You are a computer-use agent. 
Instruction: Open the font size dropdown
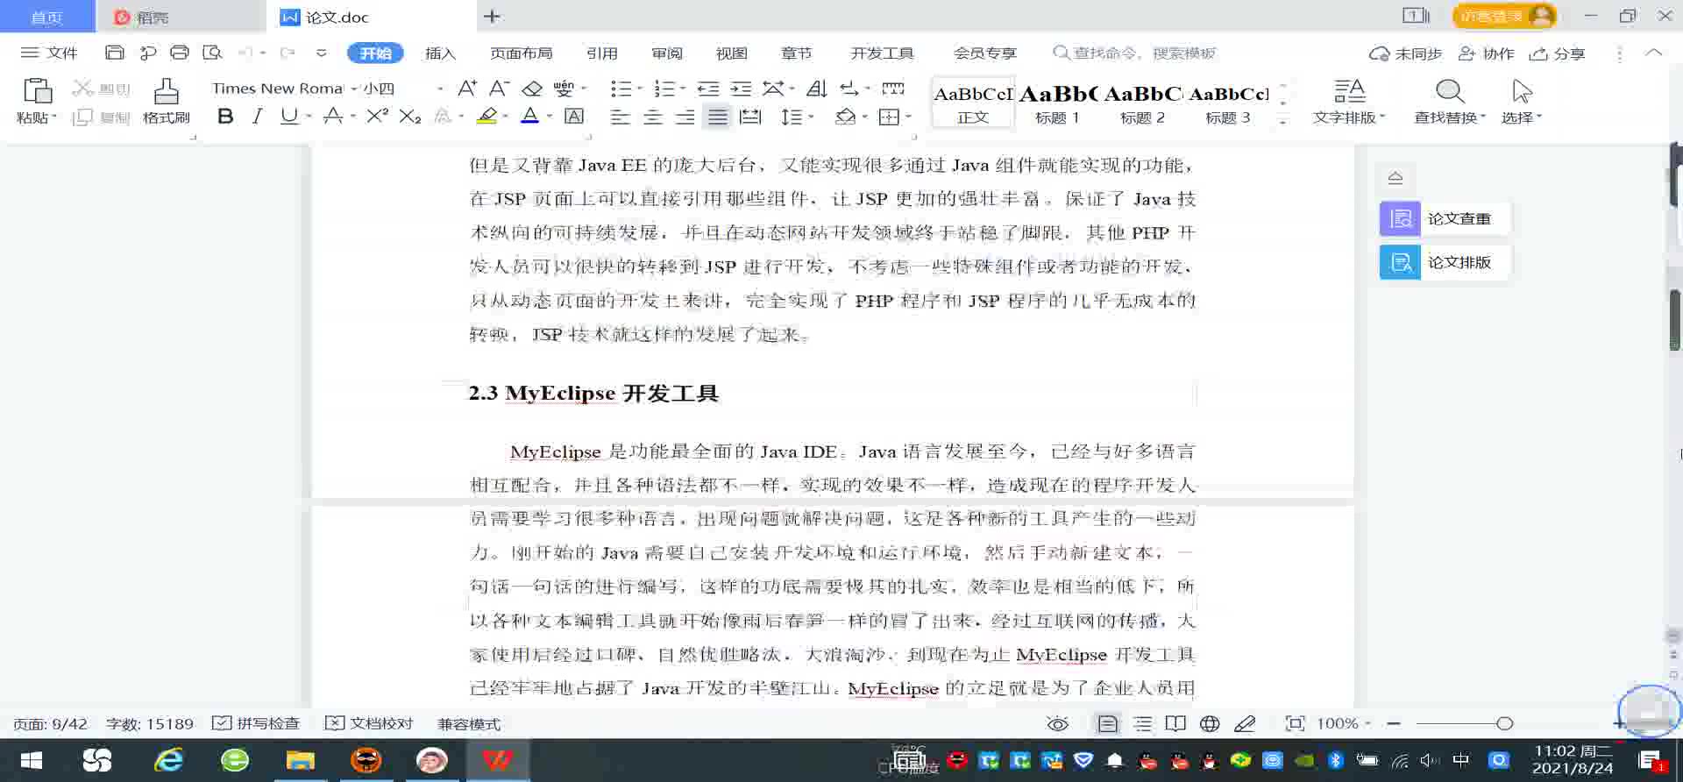pyautogui.click(x=440, y=89)
